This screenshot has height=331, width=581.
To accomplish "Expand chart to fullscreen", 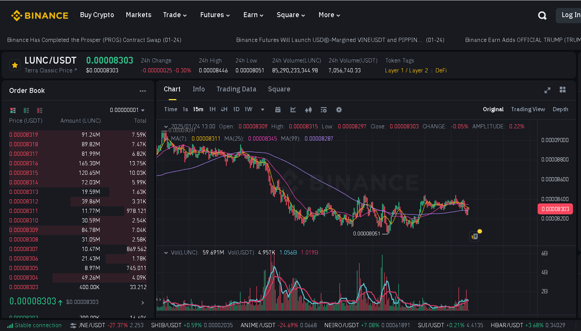I will point(548,90).
